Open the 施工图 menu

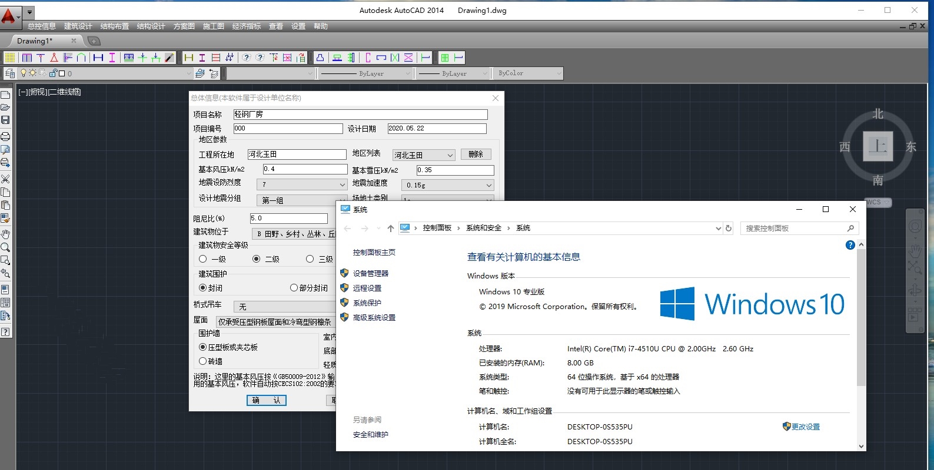pos(214,26)
